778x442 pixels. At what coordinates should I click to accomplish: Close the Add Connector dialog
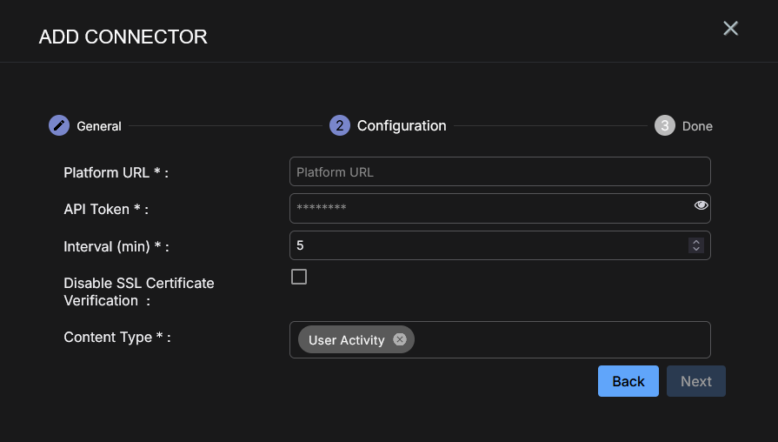click(x=731, y=29)
